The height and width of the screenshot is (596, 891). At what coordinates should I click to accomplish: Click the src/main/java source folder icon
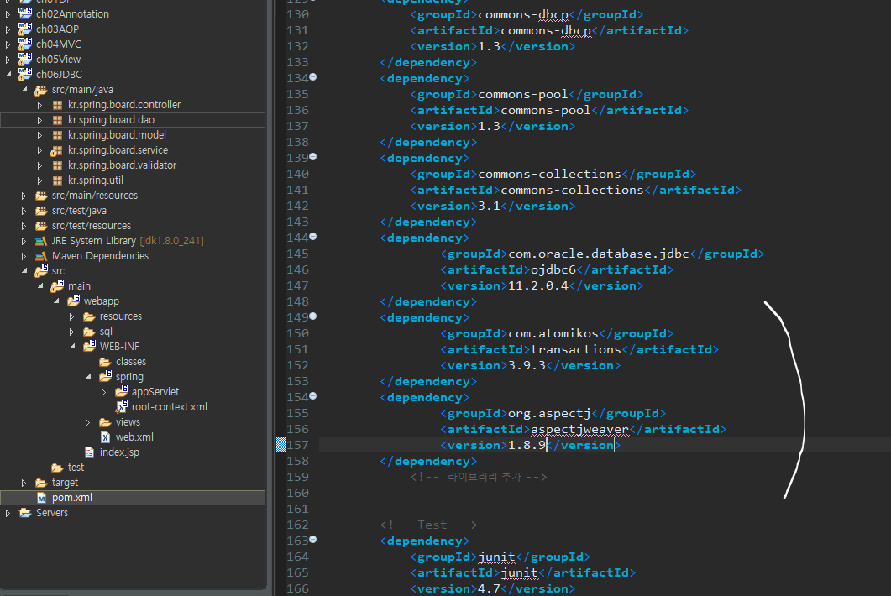(41, 90)
